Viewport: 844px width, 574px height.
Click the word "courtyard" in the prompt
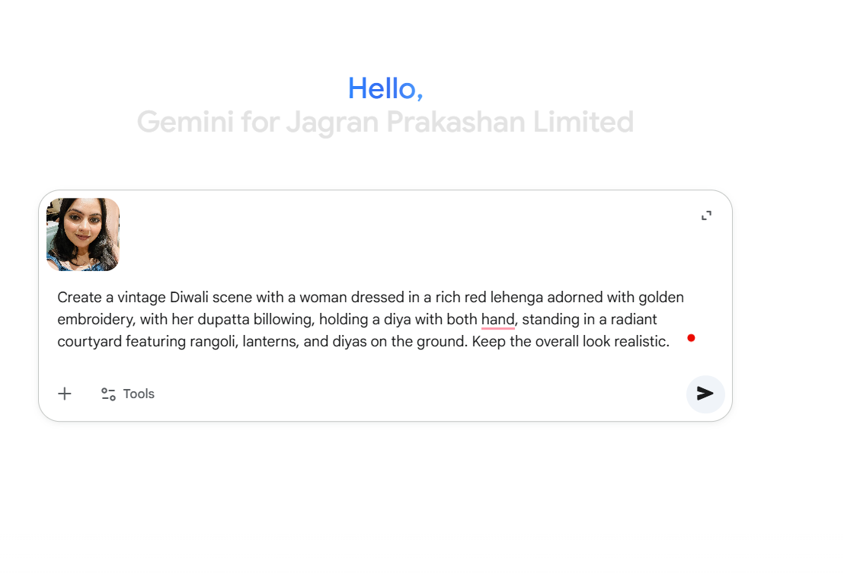point(90,342)
